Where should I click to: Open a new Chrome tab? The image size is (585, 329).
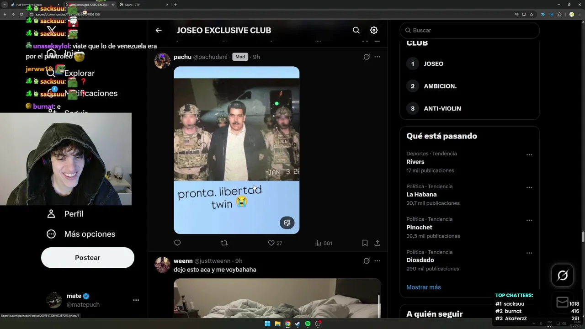[175, 5]
